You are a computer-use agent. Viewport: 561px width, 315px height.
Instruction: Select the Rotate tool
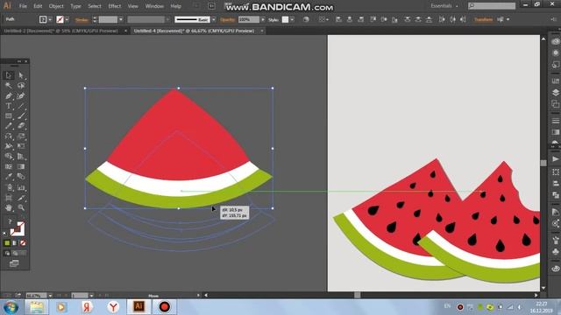9,136
